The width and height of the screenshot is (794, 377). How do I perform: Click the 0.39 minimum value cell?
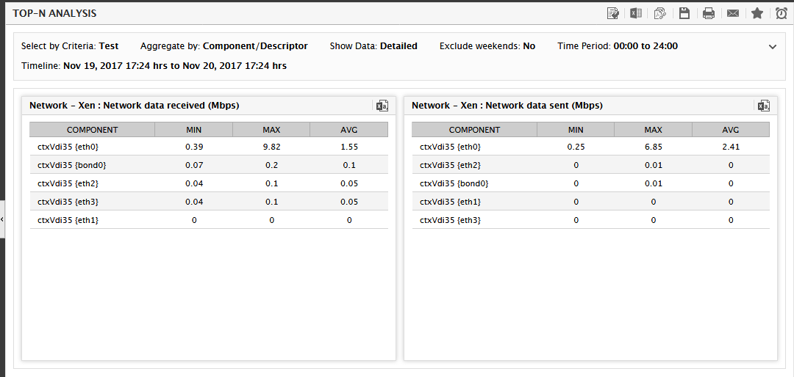(194, 147)
